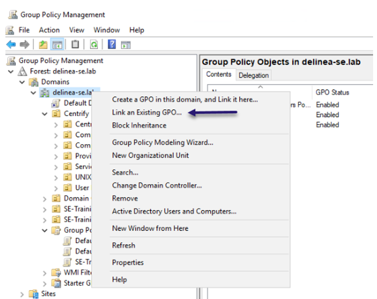Open Help via the blue question mark icon
377x299 pixels.
point(112,45)
